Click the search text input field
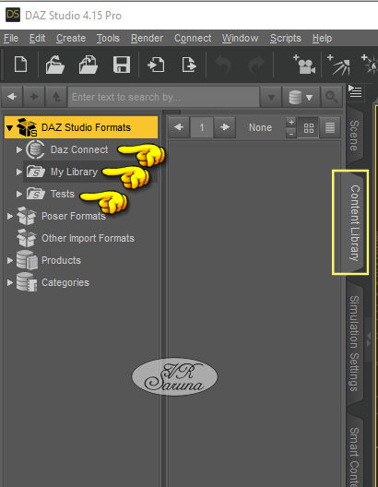The height and width of the screenshot is (487, 378). coord(163,97)
